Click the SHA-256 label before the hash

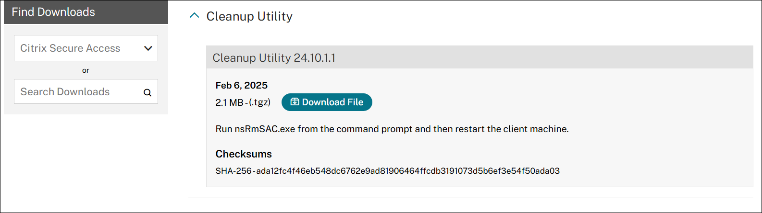tap(233, 171)
